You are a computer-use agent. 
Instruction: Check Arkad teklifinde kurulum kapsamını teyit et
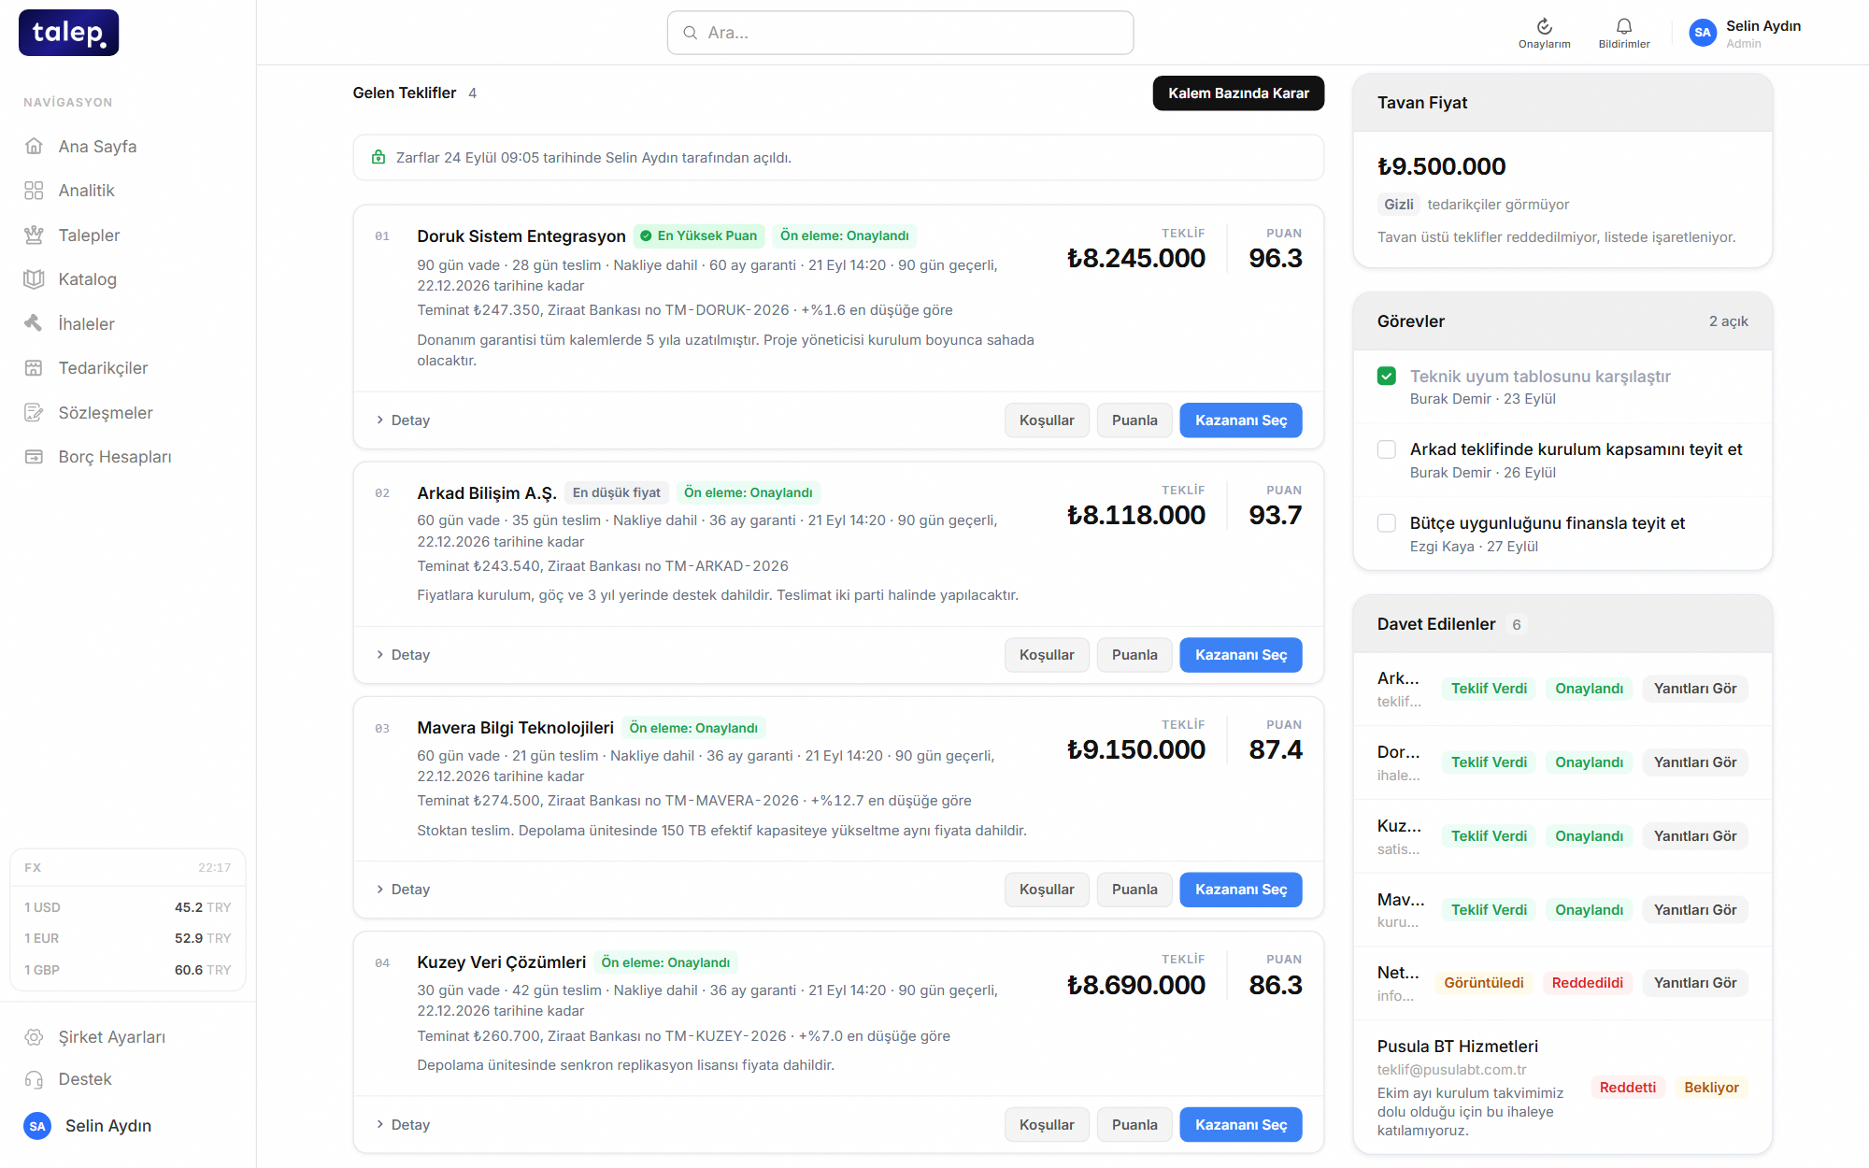(1387, 449)
